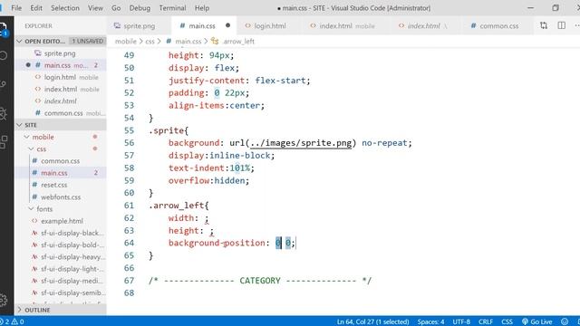This screenshot has height=326, width=580.
Task: Click the CRLF line ending indicator
Action: pos(486,321)
